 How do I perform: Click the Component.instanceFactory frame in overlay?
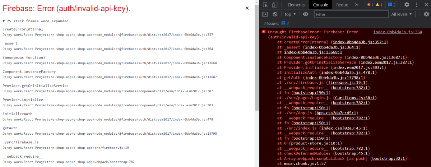pyautogui.click(x=29, y=71)
